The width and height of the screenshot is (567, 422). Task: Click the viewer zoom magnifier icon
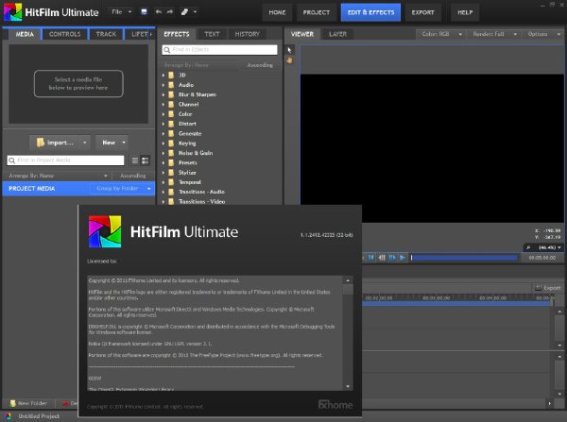pos(528,247)
